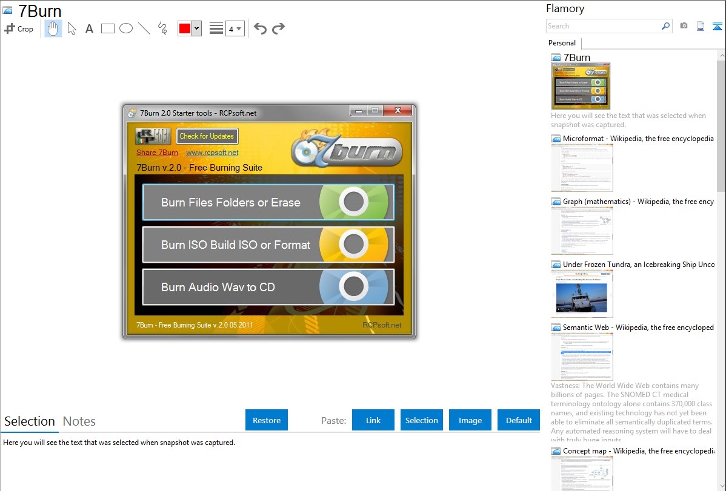Click the 7Burn title in snapshot list
The height and width of the screenshot is (491, 726).
(x=577, y=58)
